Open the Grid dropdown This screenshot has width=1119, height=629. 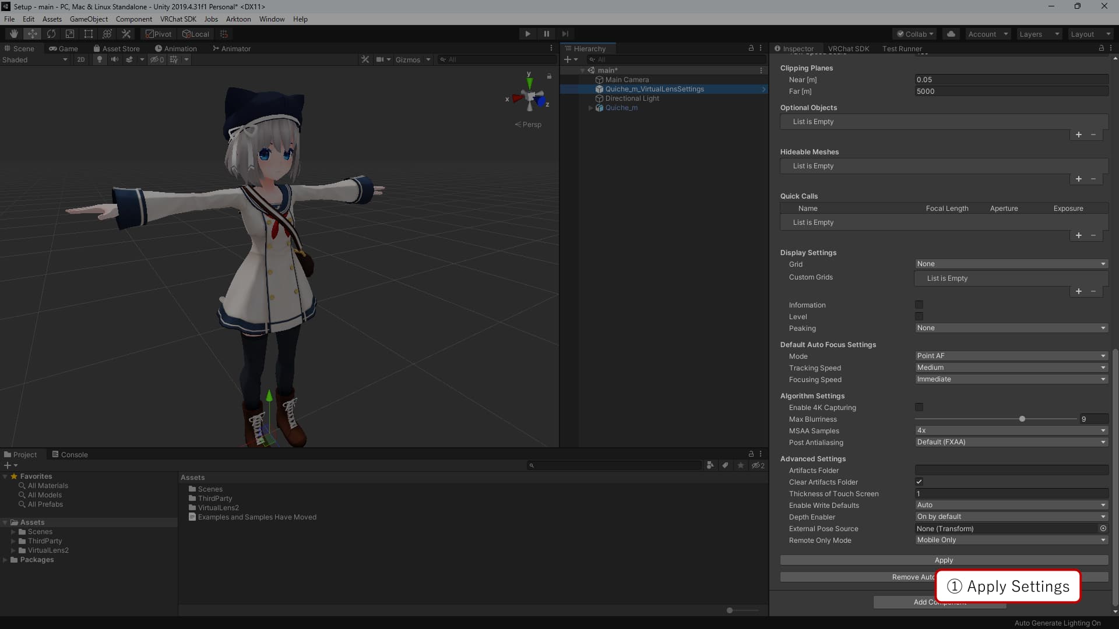[1011, 264]
